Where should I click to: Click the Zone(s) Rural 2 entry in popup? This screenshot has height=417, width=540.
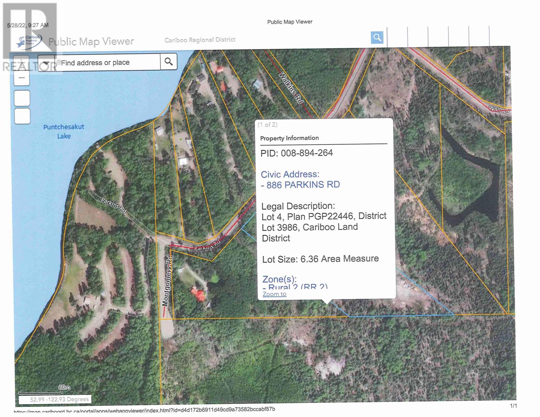tap(295, 287)
